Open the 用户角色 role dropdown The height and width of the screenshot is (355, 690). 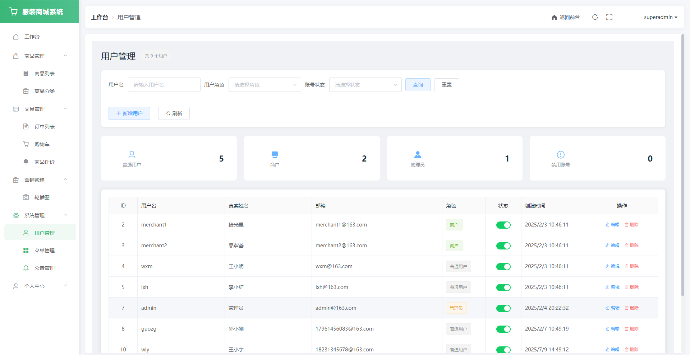pyautogui.click(x=264, y=85)
